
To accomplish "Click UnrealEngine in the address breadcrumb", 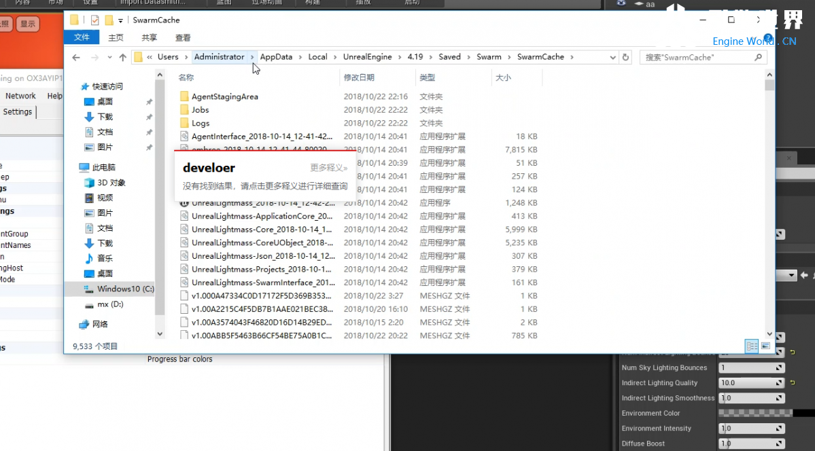I will 368,56.
